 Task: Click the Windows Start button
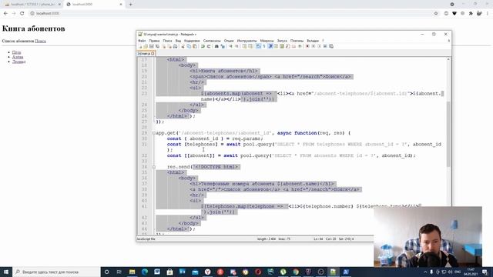[6, 272]
